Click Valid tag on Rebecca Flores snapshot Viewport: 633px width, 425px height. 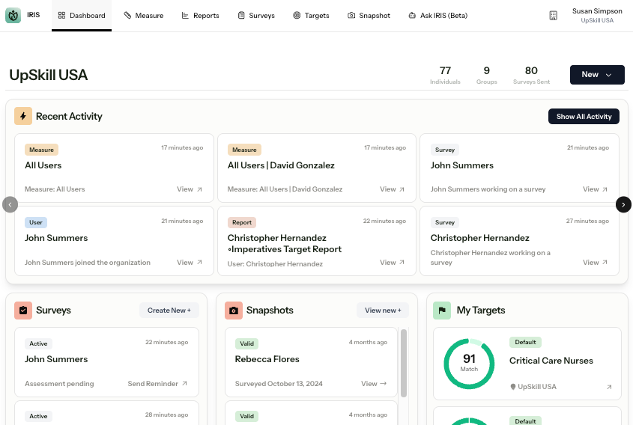(246, 344)
